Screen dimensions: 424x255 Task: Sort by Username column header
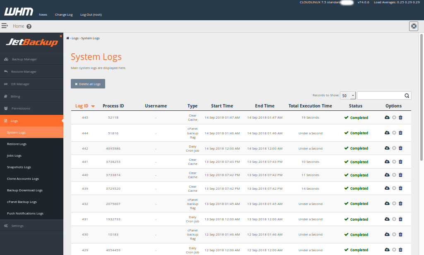(x=156, y=106)
